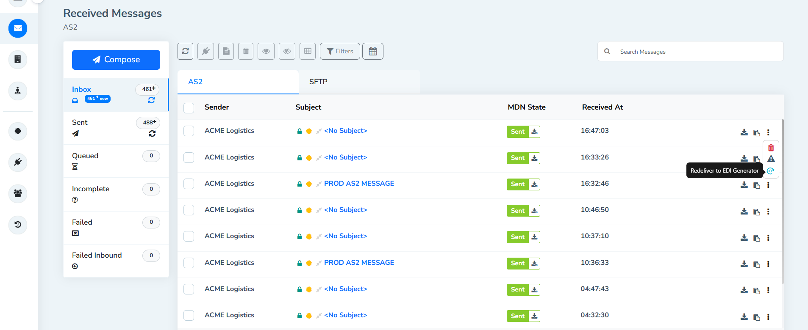808x330 pixels.
Task: Toggle the select-all checkbox in header
Action: click(189, 108)
